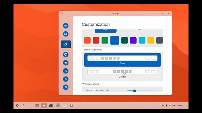Pick the purple accent color
The width and height of the screenshot is (202, 113).
pyautogui.click(x=133, y=40)
